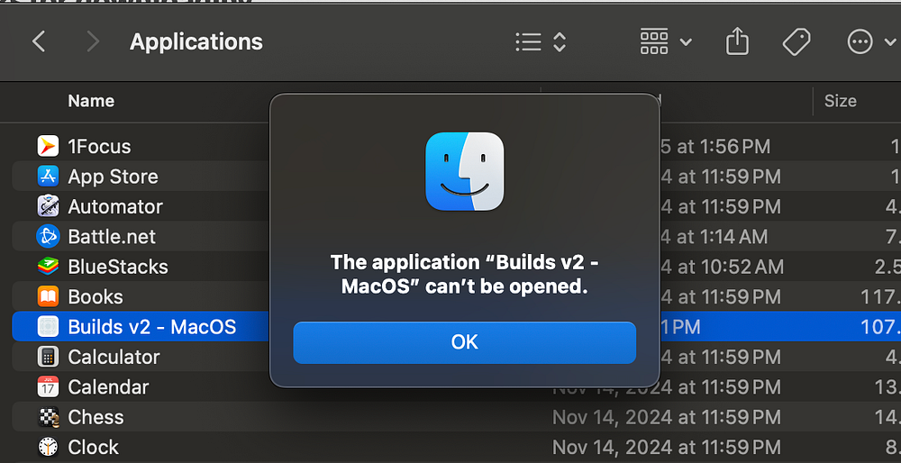Select the Calculator row

tap(114, 357)
